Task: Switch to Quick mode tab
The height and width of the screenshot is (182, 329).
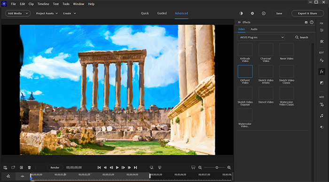Action: coord(145,13)
